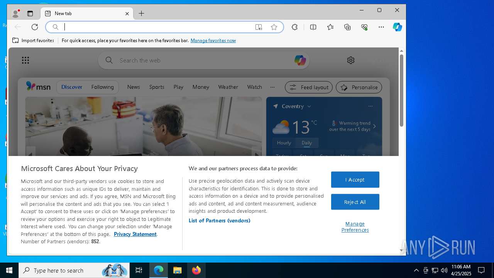
Task: Switch weather to Daily tab
Action: (x=307, y=143)
